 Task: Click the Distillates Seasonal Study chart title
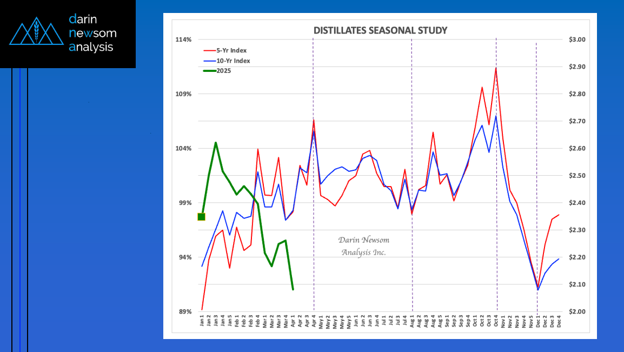click(380, 30)
